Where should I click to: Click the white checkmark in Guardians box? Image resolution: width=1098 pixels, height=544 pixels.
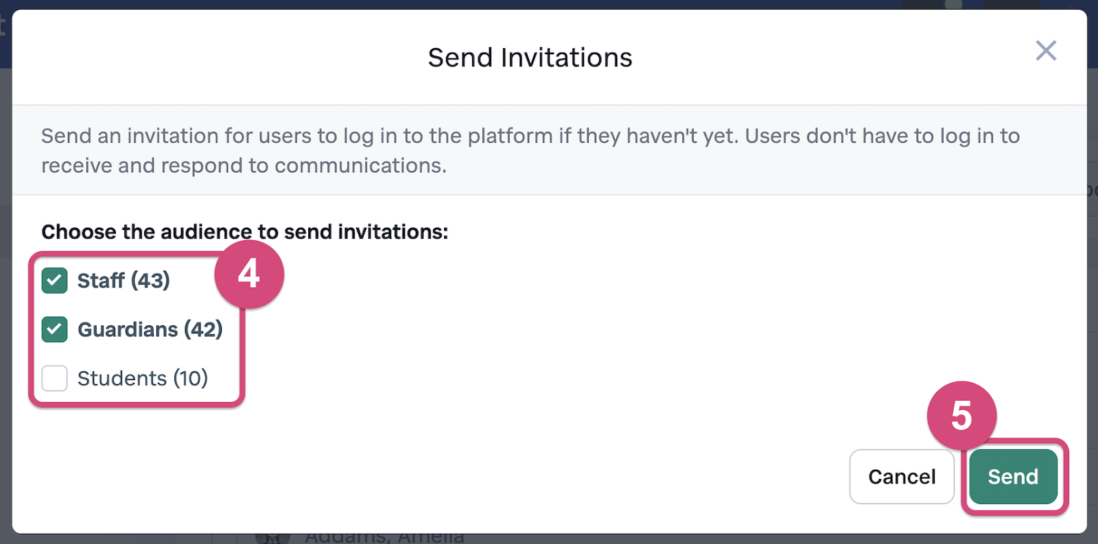54,329
